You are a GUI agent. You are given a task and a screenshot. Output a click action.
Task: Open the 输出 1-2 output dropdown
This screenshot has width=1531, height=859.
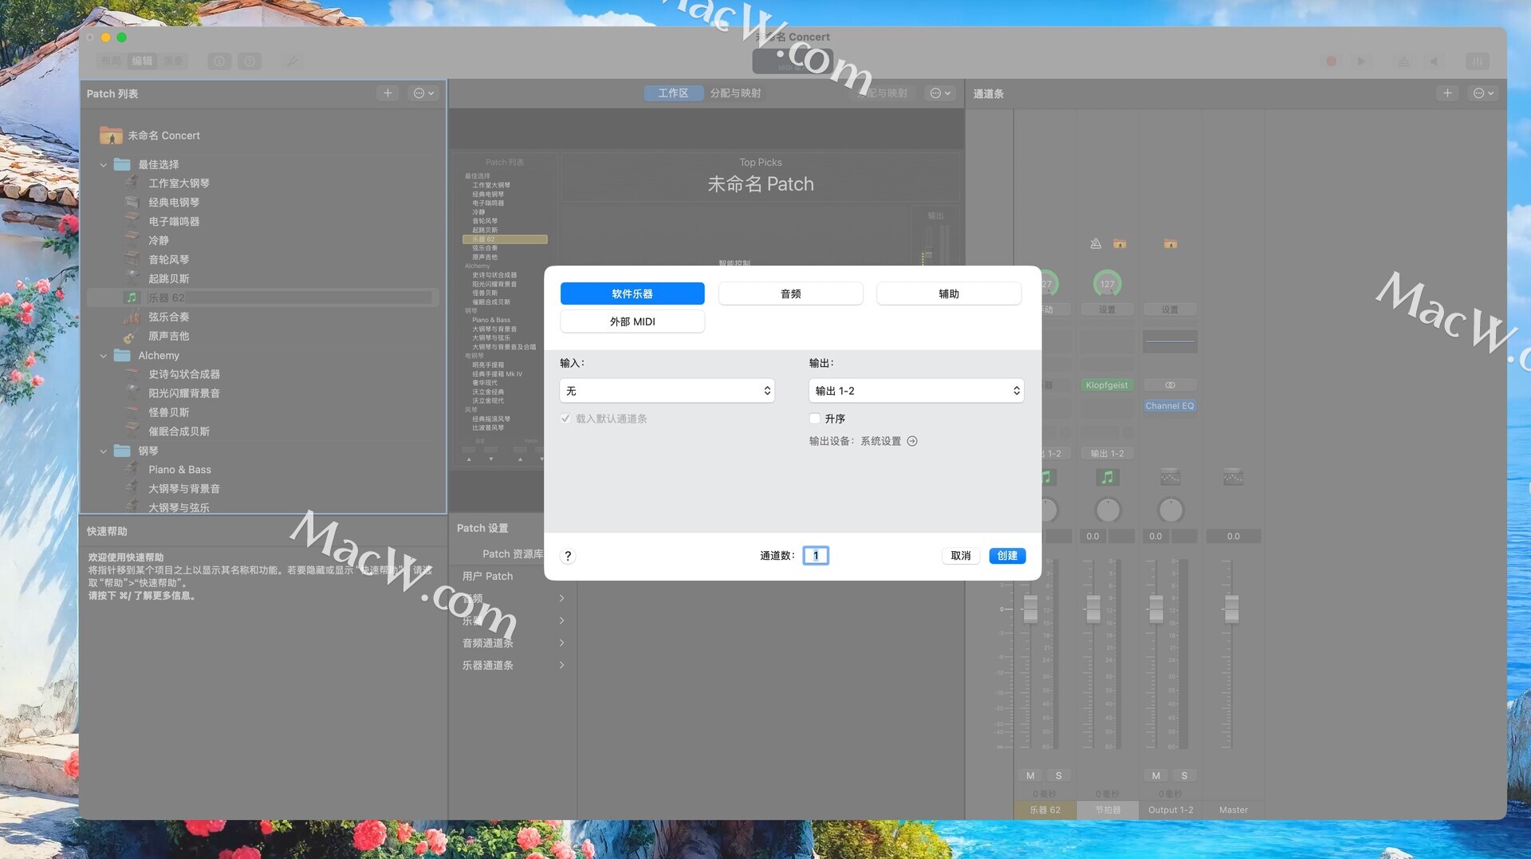tap(915, 391)
